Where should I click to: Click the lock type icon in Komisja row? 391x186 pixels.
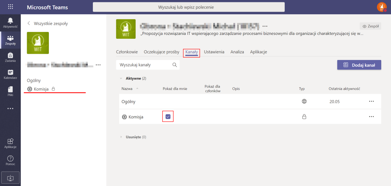[x=304, y=117]
